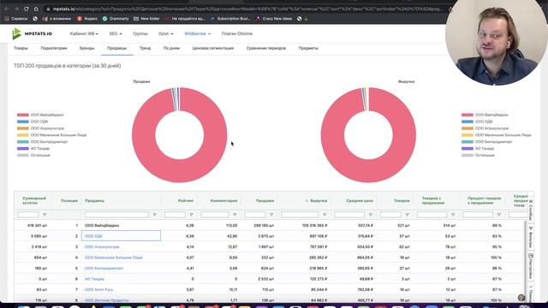Toggle ООО Маленькие Большие Люди in Выручка legend
Viewport: 548px width, 308px height.
[497, 135]
